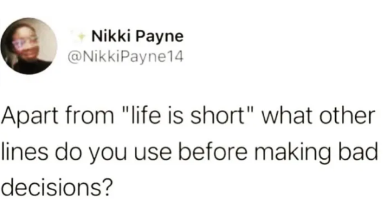Open Nikki Payne's profile picture
The image size is (385, 221).
29,46
